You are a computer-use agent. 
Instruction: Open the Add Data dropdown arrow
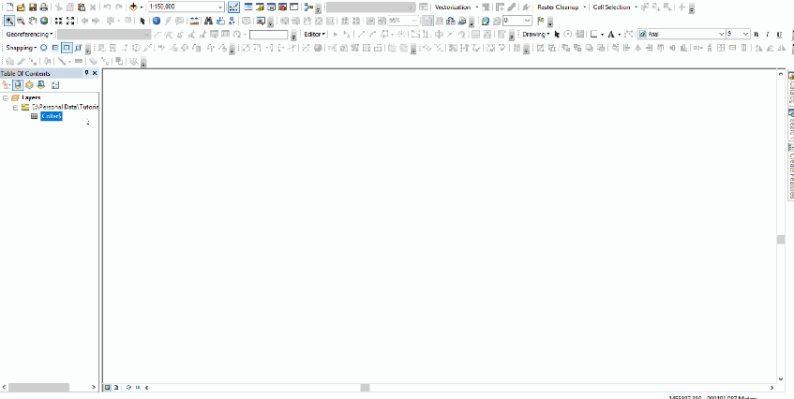pyautogui.click(x=141, y=7)
